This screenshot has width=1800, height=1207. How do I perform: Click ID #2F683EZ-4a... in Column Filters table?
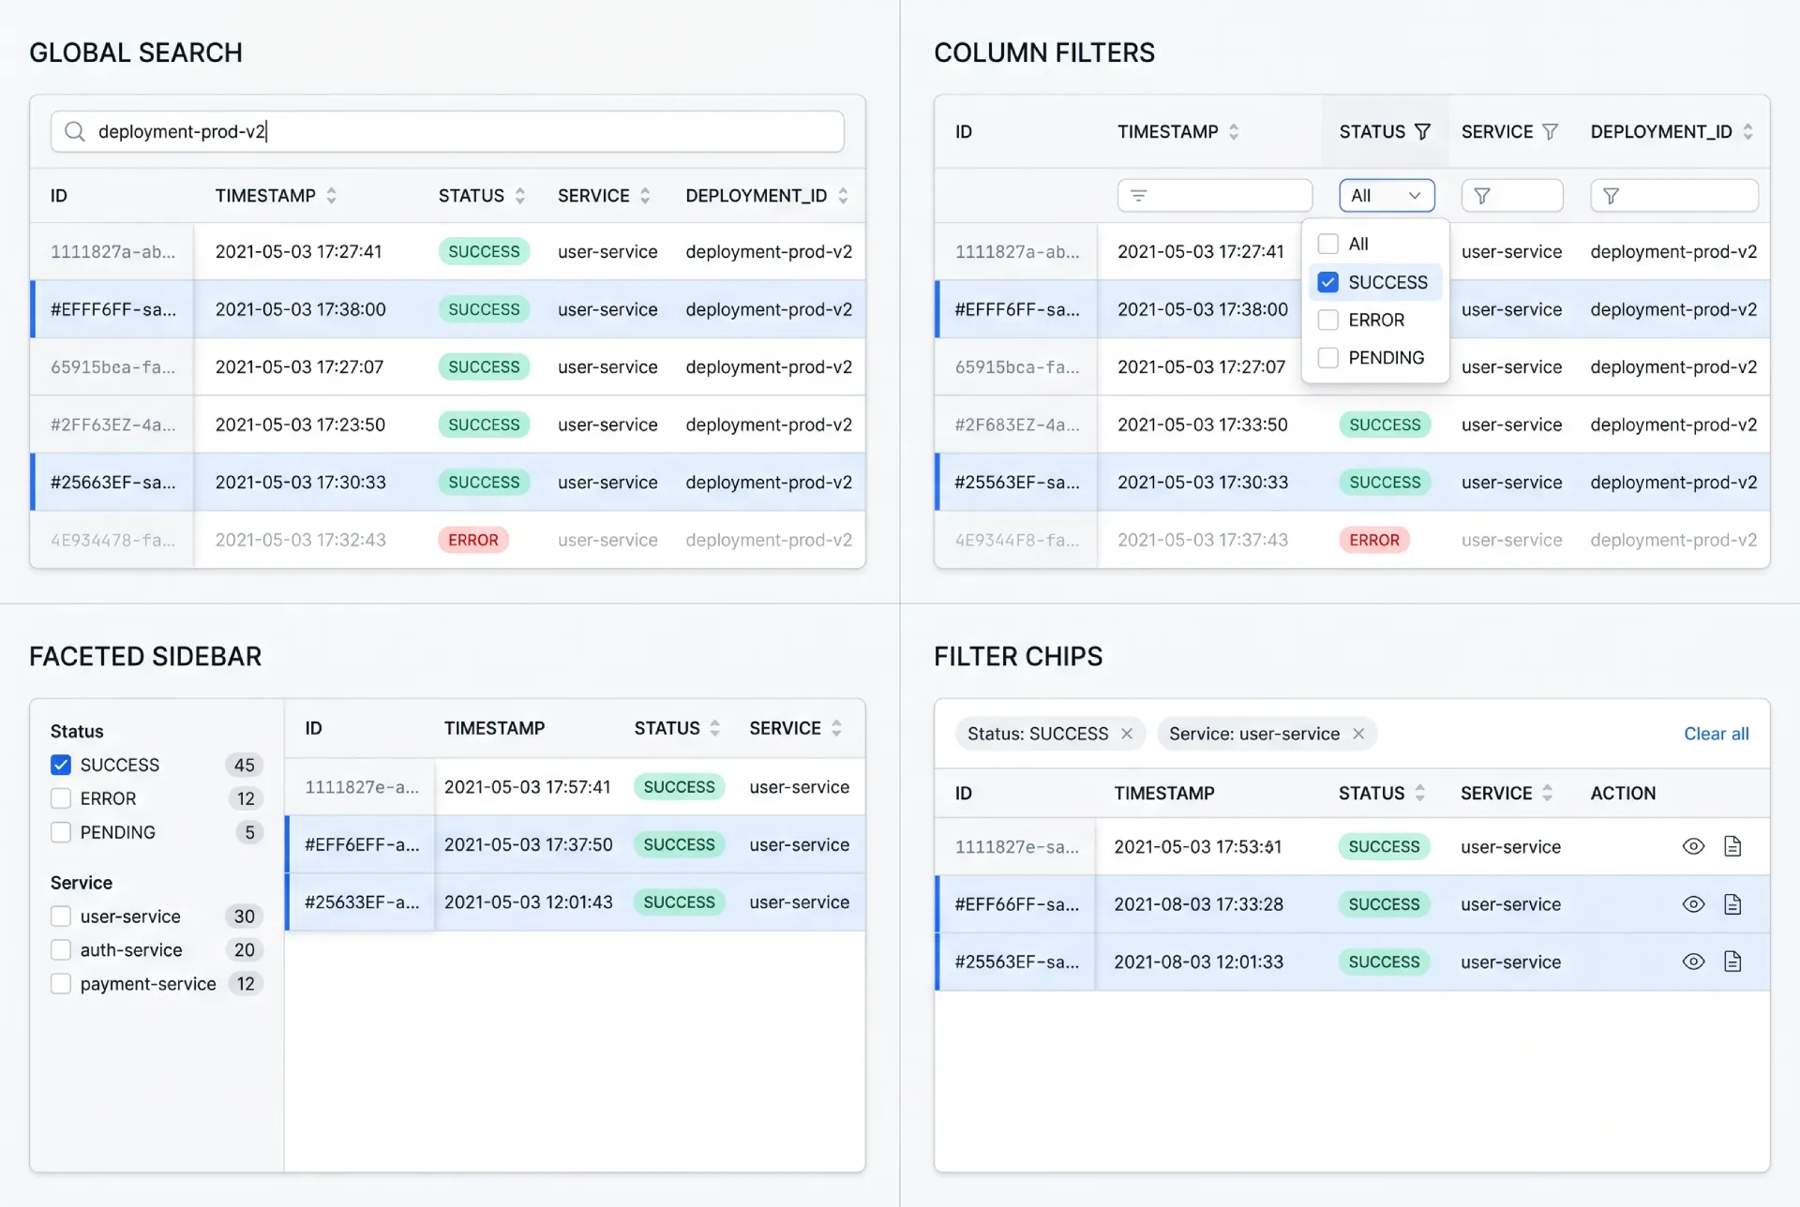click(1017, 425)
